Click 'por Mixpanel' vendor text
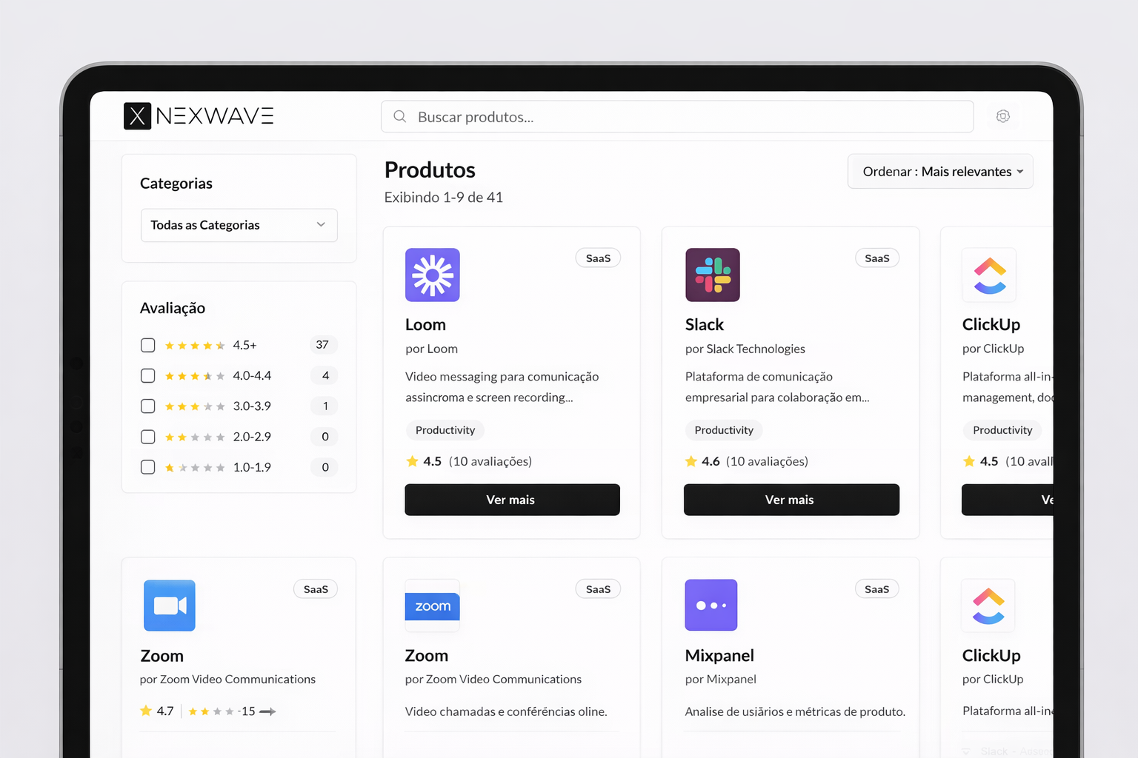Screen dimensions: 1138x758 pos(721,680)
